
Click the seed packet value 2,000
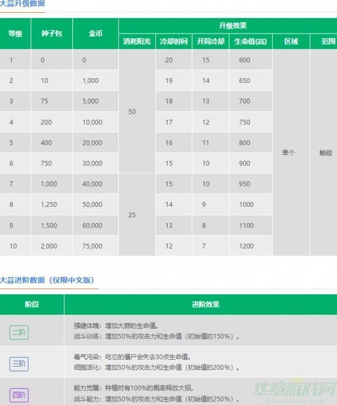pos(49,246)
